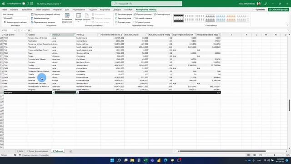The height and width of the screenshot is (164, 291).
Task: Toggle the Banded Rows checkbox
Action: point(116,22)
